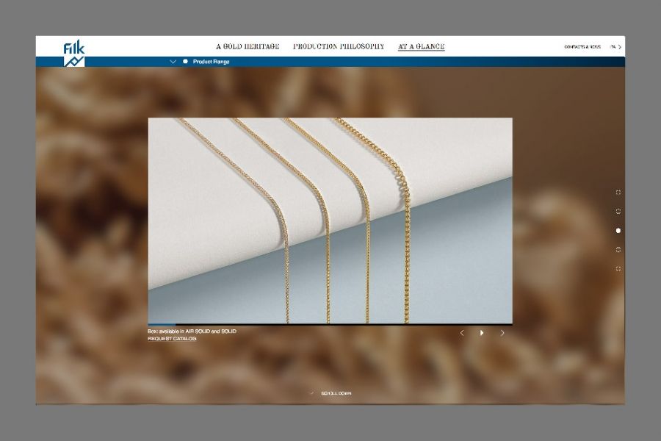Expand the blue bar chevron dropdown
Viewport: 661px width, 441px height.
pos(173,62)
